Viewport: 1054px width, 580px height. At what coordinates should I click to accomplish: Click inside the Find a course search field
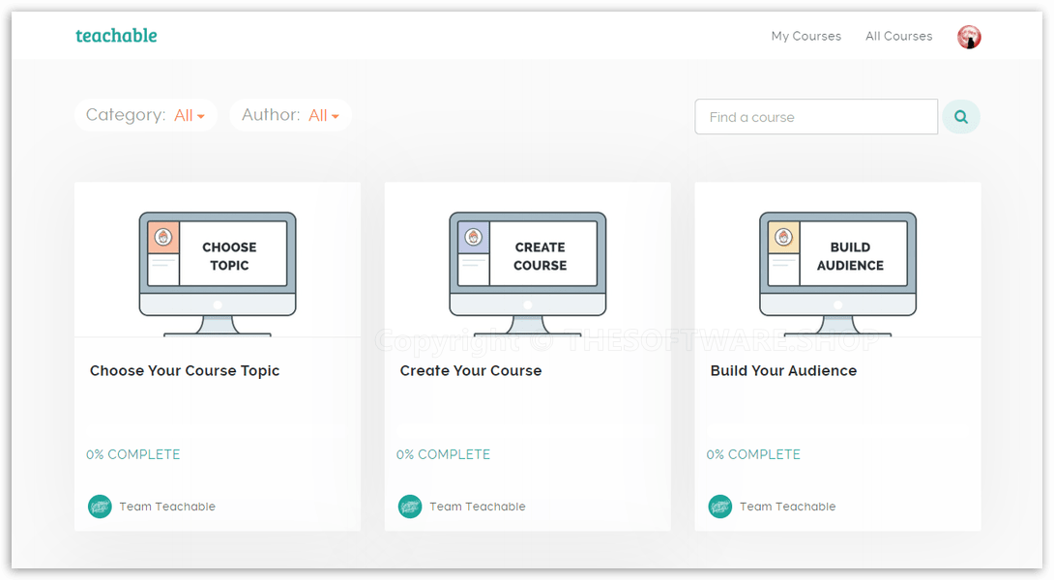click(x=815, y=116)
